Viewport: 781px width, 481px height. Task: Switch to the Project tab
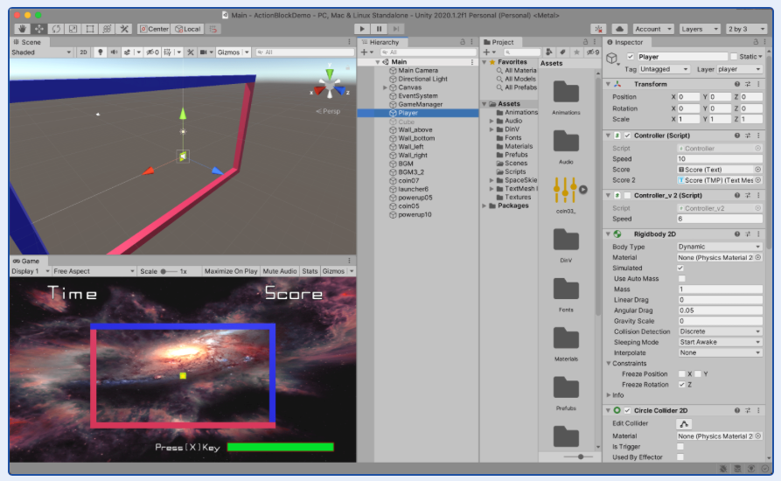pos(499,42)
